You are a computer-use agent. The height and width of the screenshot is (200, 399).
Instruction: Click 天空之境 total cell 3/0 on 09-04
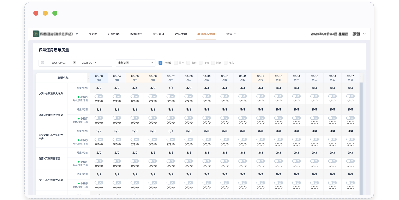click(117, 131)
